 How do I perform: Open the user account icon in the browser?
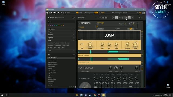[x=74, y=18]
